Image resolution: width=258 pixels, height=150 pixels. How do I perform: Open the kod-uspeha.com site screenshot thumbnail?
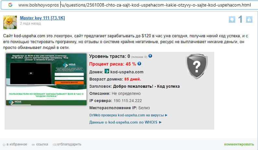click(x=46, y=79)
